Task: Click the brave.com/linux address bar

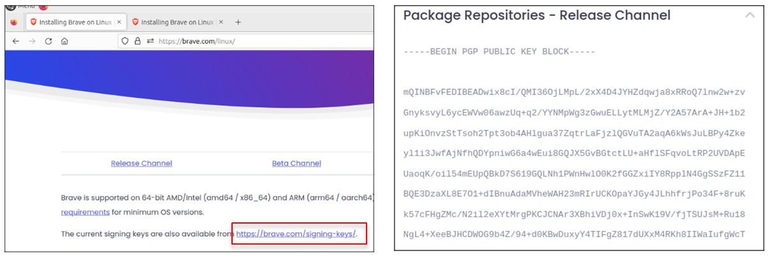Action: tap(255, 41)
